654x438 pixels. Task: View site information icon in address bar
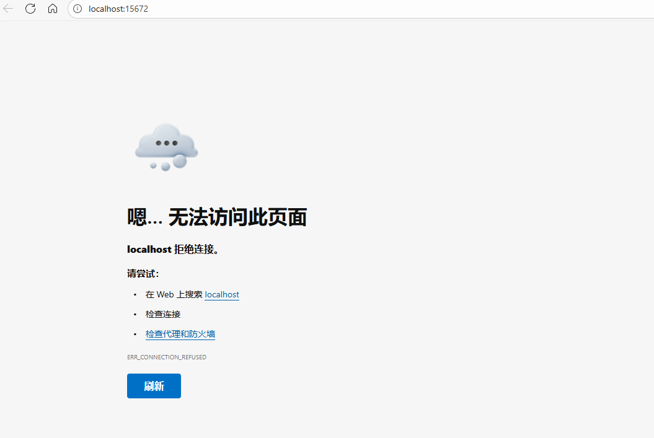pos(77,9)
